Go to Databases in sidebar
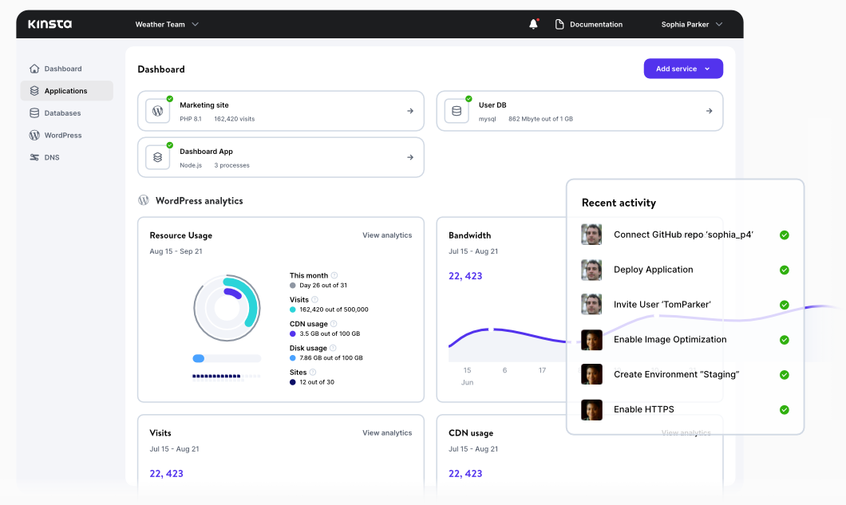 tap(62, 113)
